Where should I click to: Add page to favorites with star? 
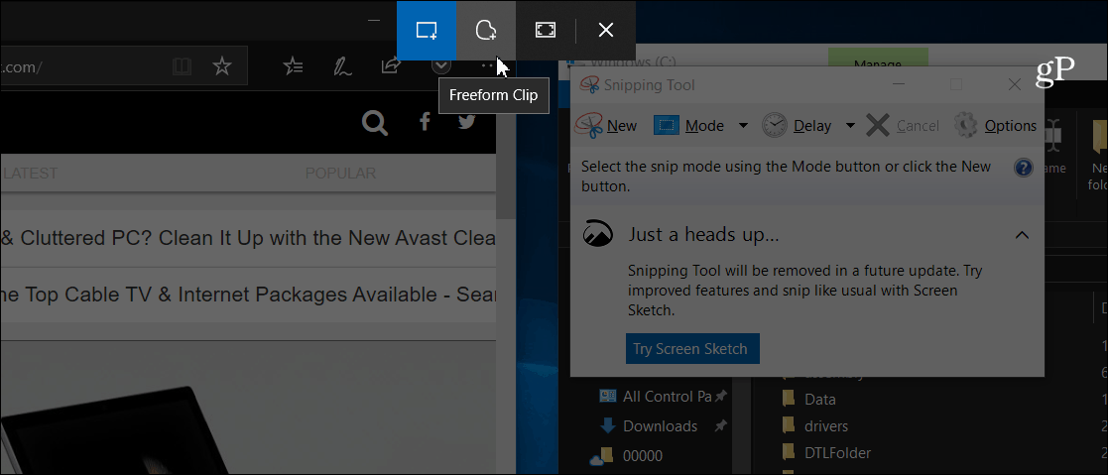click(x=222, y=66)
